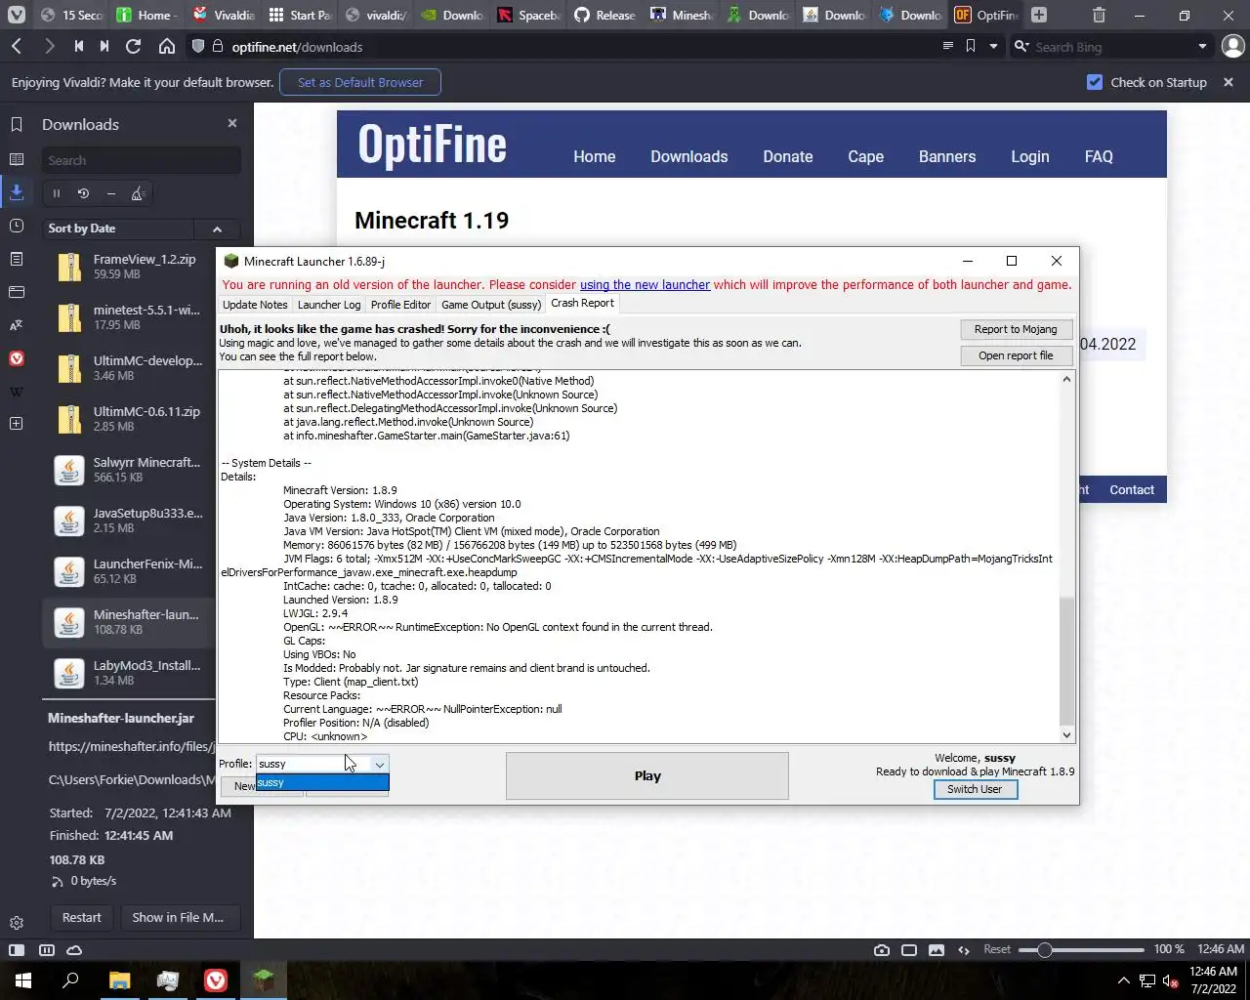Image resolution: width=1250 pixels, height=1000 pixels.
Task: Switch to the Launcher Log tab
Action: [x=329, y=305]
